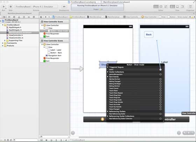Click the action segue connection circle
Screen dimensions: 196x142
pos(160,70)
